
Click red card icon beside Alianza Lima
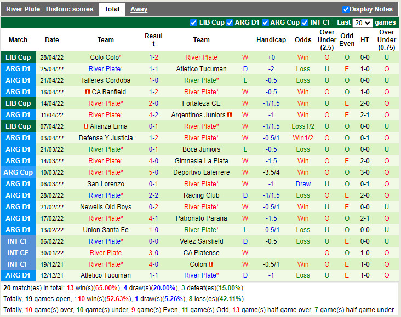point(86,126)
